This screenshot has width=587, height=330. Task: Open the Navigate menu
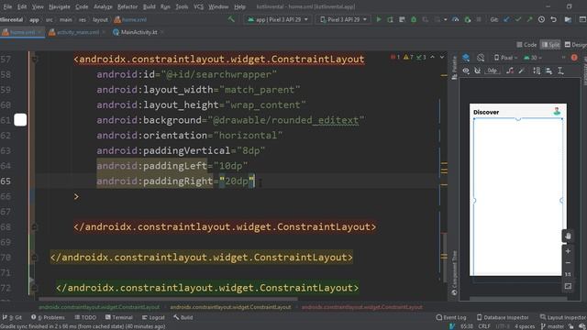coord(59,6)
